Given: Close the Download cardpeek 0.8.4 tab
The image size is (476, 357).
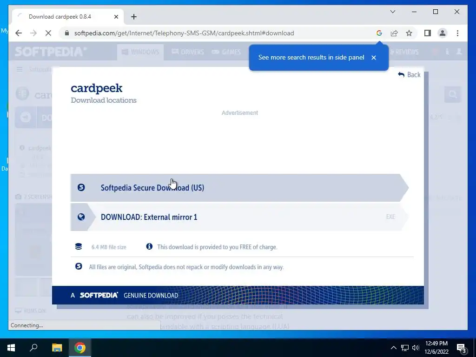Looking at the screenshot, I should pos(116,17).
